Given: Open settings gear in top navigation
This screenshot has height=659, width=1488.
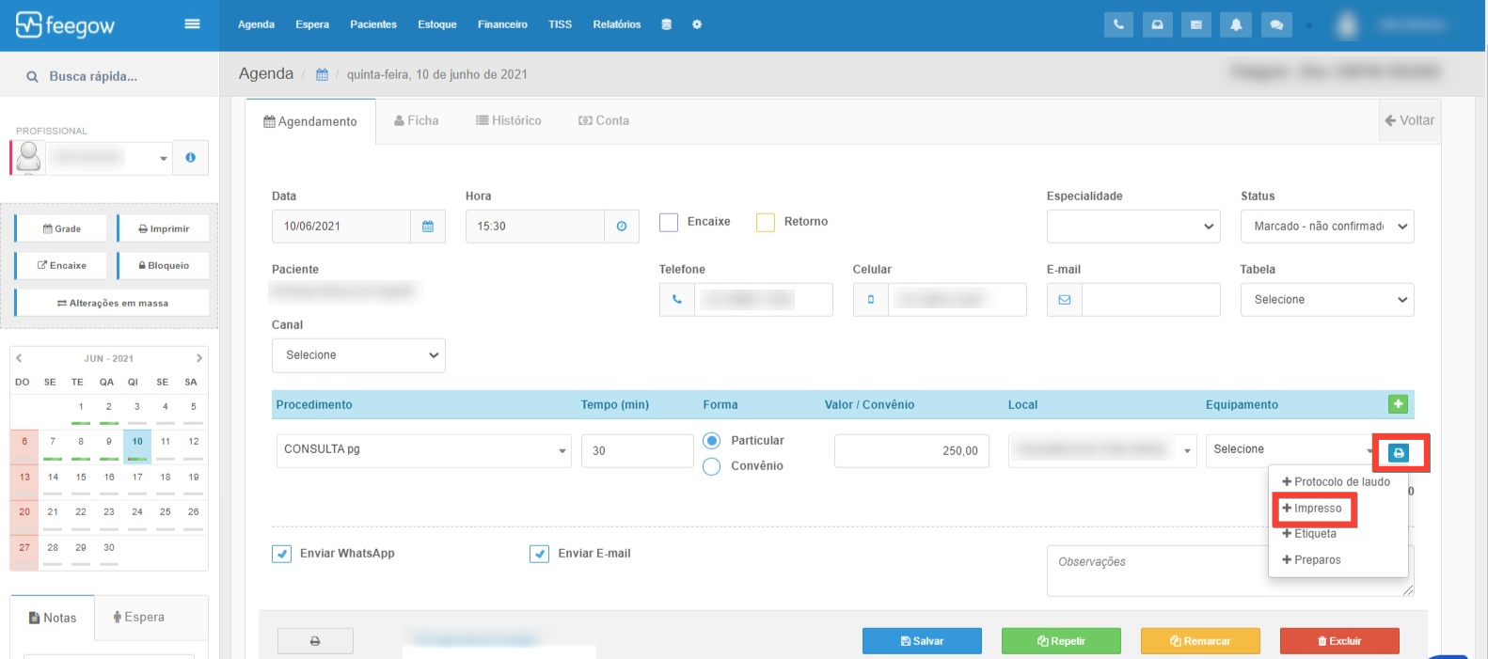Looking at the screenshot, I should (697, 24).
